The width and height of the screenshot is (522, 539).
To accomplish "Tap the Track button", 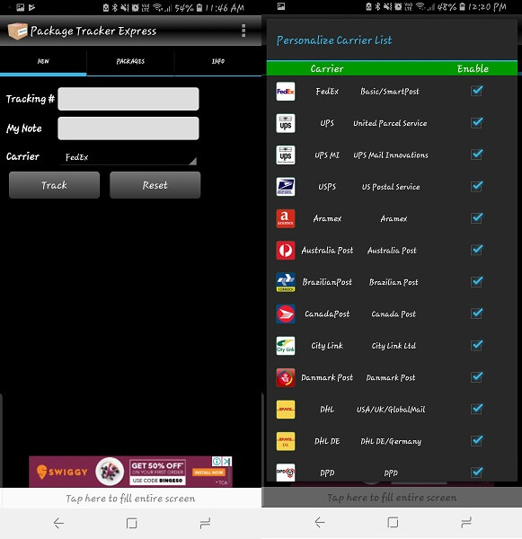I will (54, 185).
